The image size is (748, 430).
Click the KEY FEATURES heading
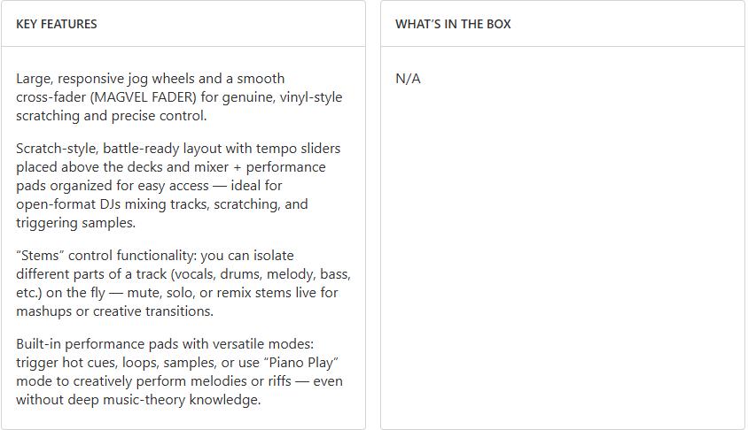point(57,24)
